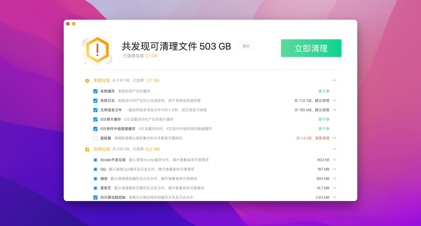Viewport: 421px width, 226px height.
Task: Click the yellow minimize window button
Action: click(x=74, y=24)
